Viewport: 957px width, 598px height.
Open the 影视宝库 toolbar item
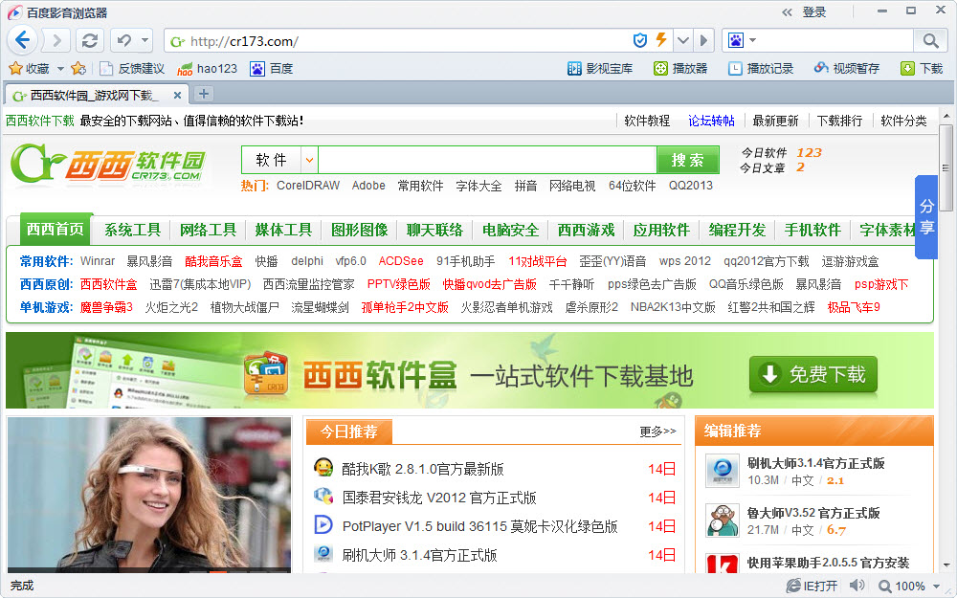click(600, 68)
